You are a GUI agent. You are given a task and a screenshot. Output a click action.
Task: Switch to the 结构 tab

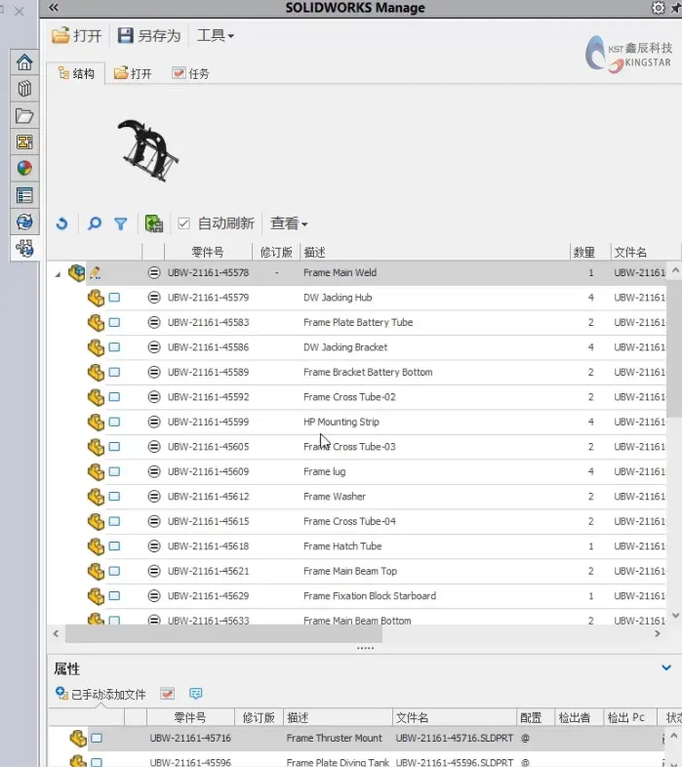76,73
